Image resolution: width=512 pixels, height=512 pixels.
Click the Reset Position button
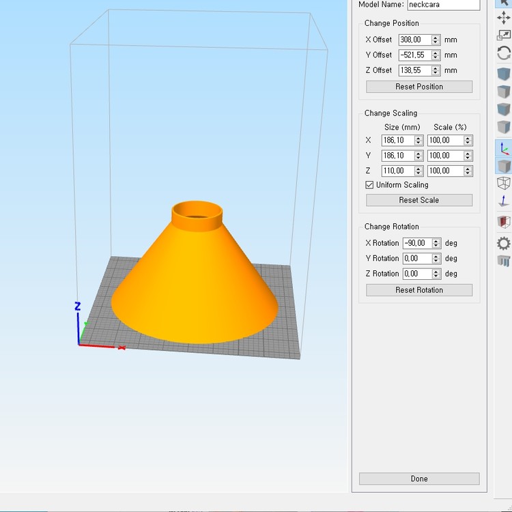(419, 87)
